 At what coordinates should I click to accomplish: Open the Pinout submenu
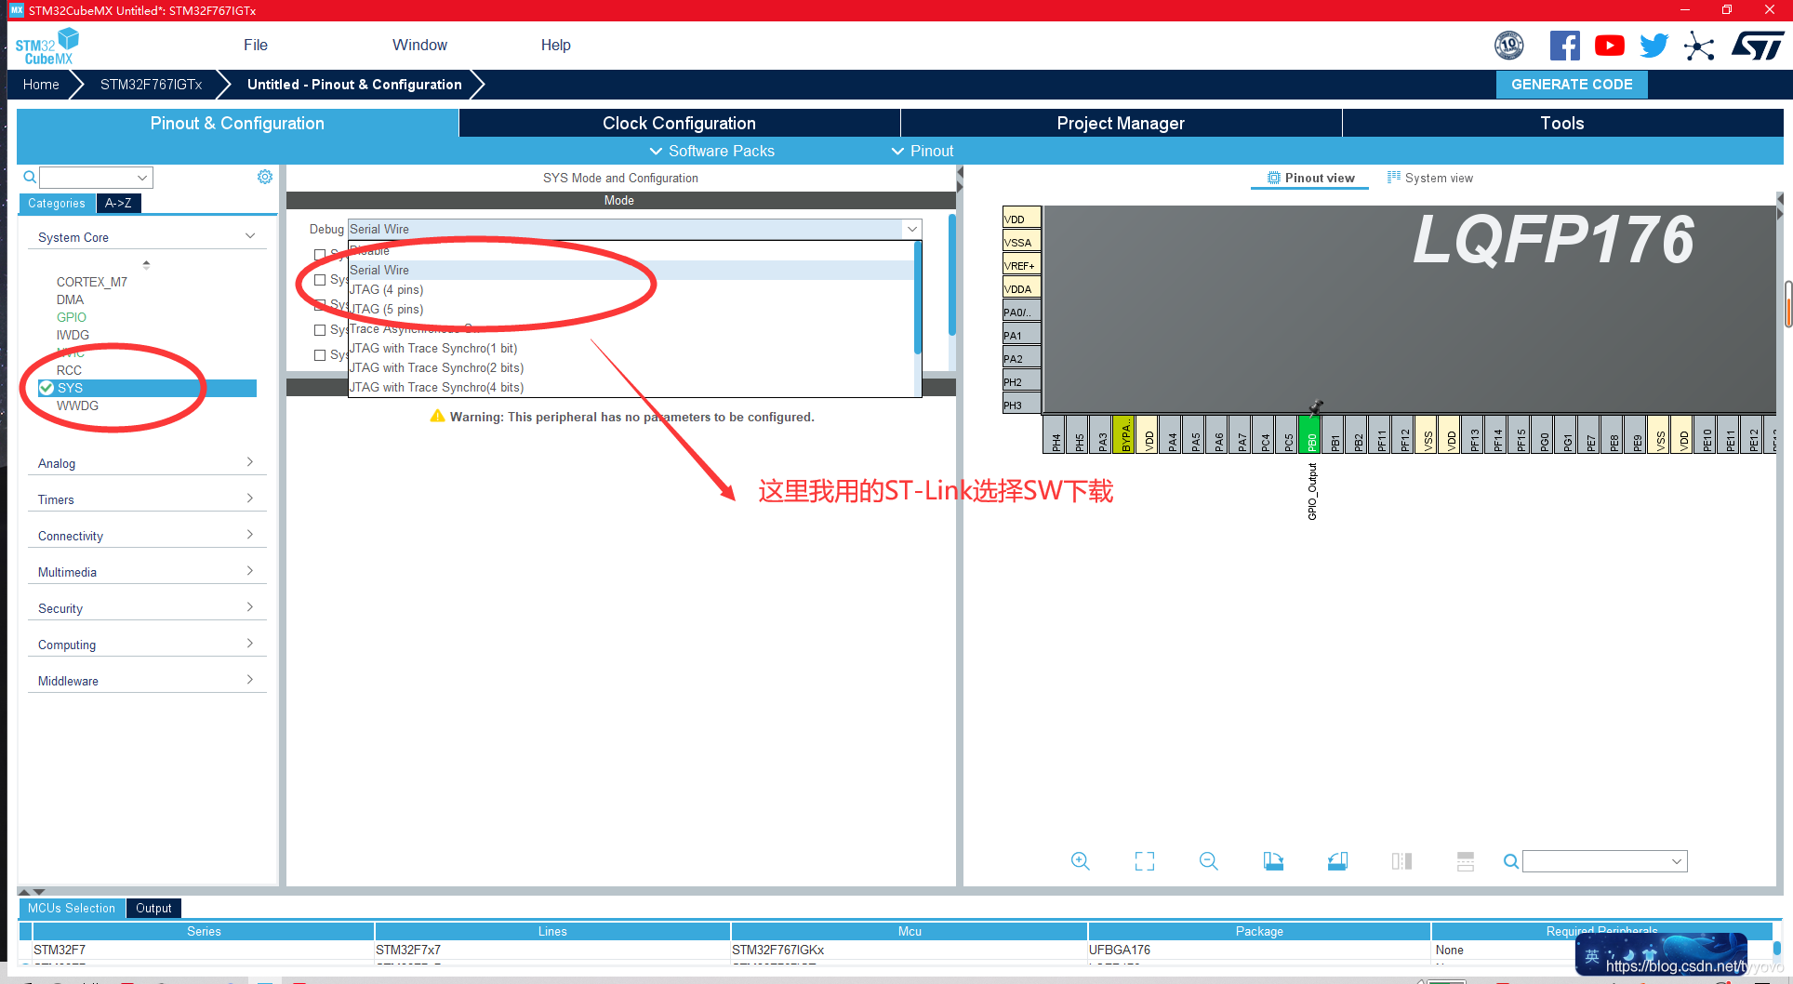point(923,151)
